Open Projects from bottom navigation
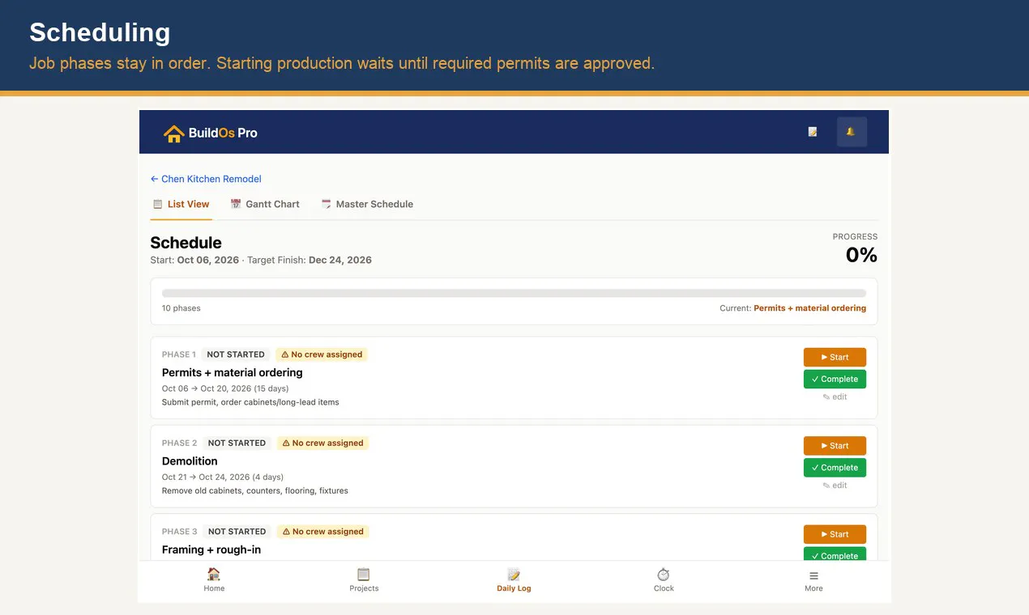The image size is (1029, 615). [364, 579]
